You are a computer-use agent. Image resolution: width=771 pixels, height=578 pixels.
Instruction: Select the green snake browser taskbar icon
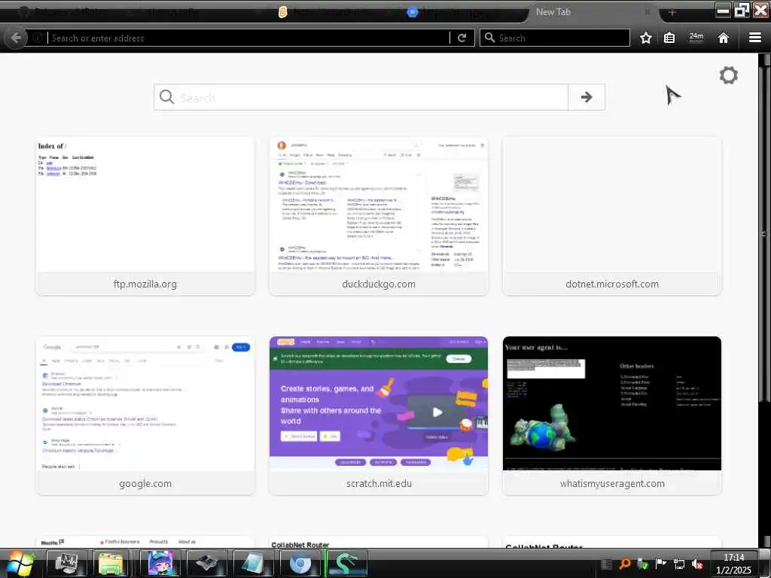tap(346, 563)
